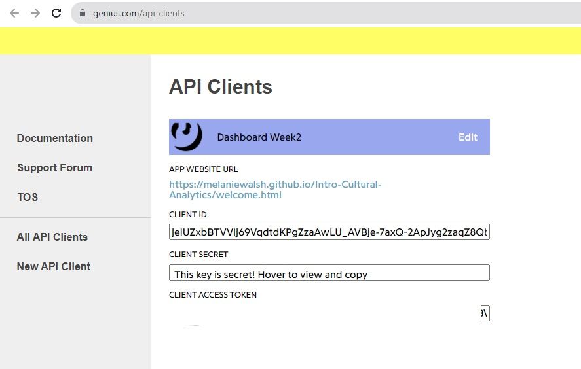Image resolution: width=581 pixels, height=369 pixels.
Task: Click the browser forward arrow
Action: coord(35,13)
